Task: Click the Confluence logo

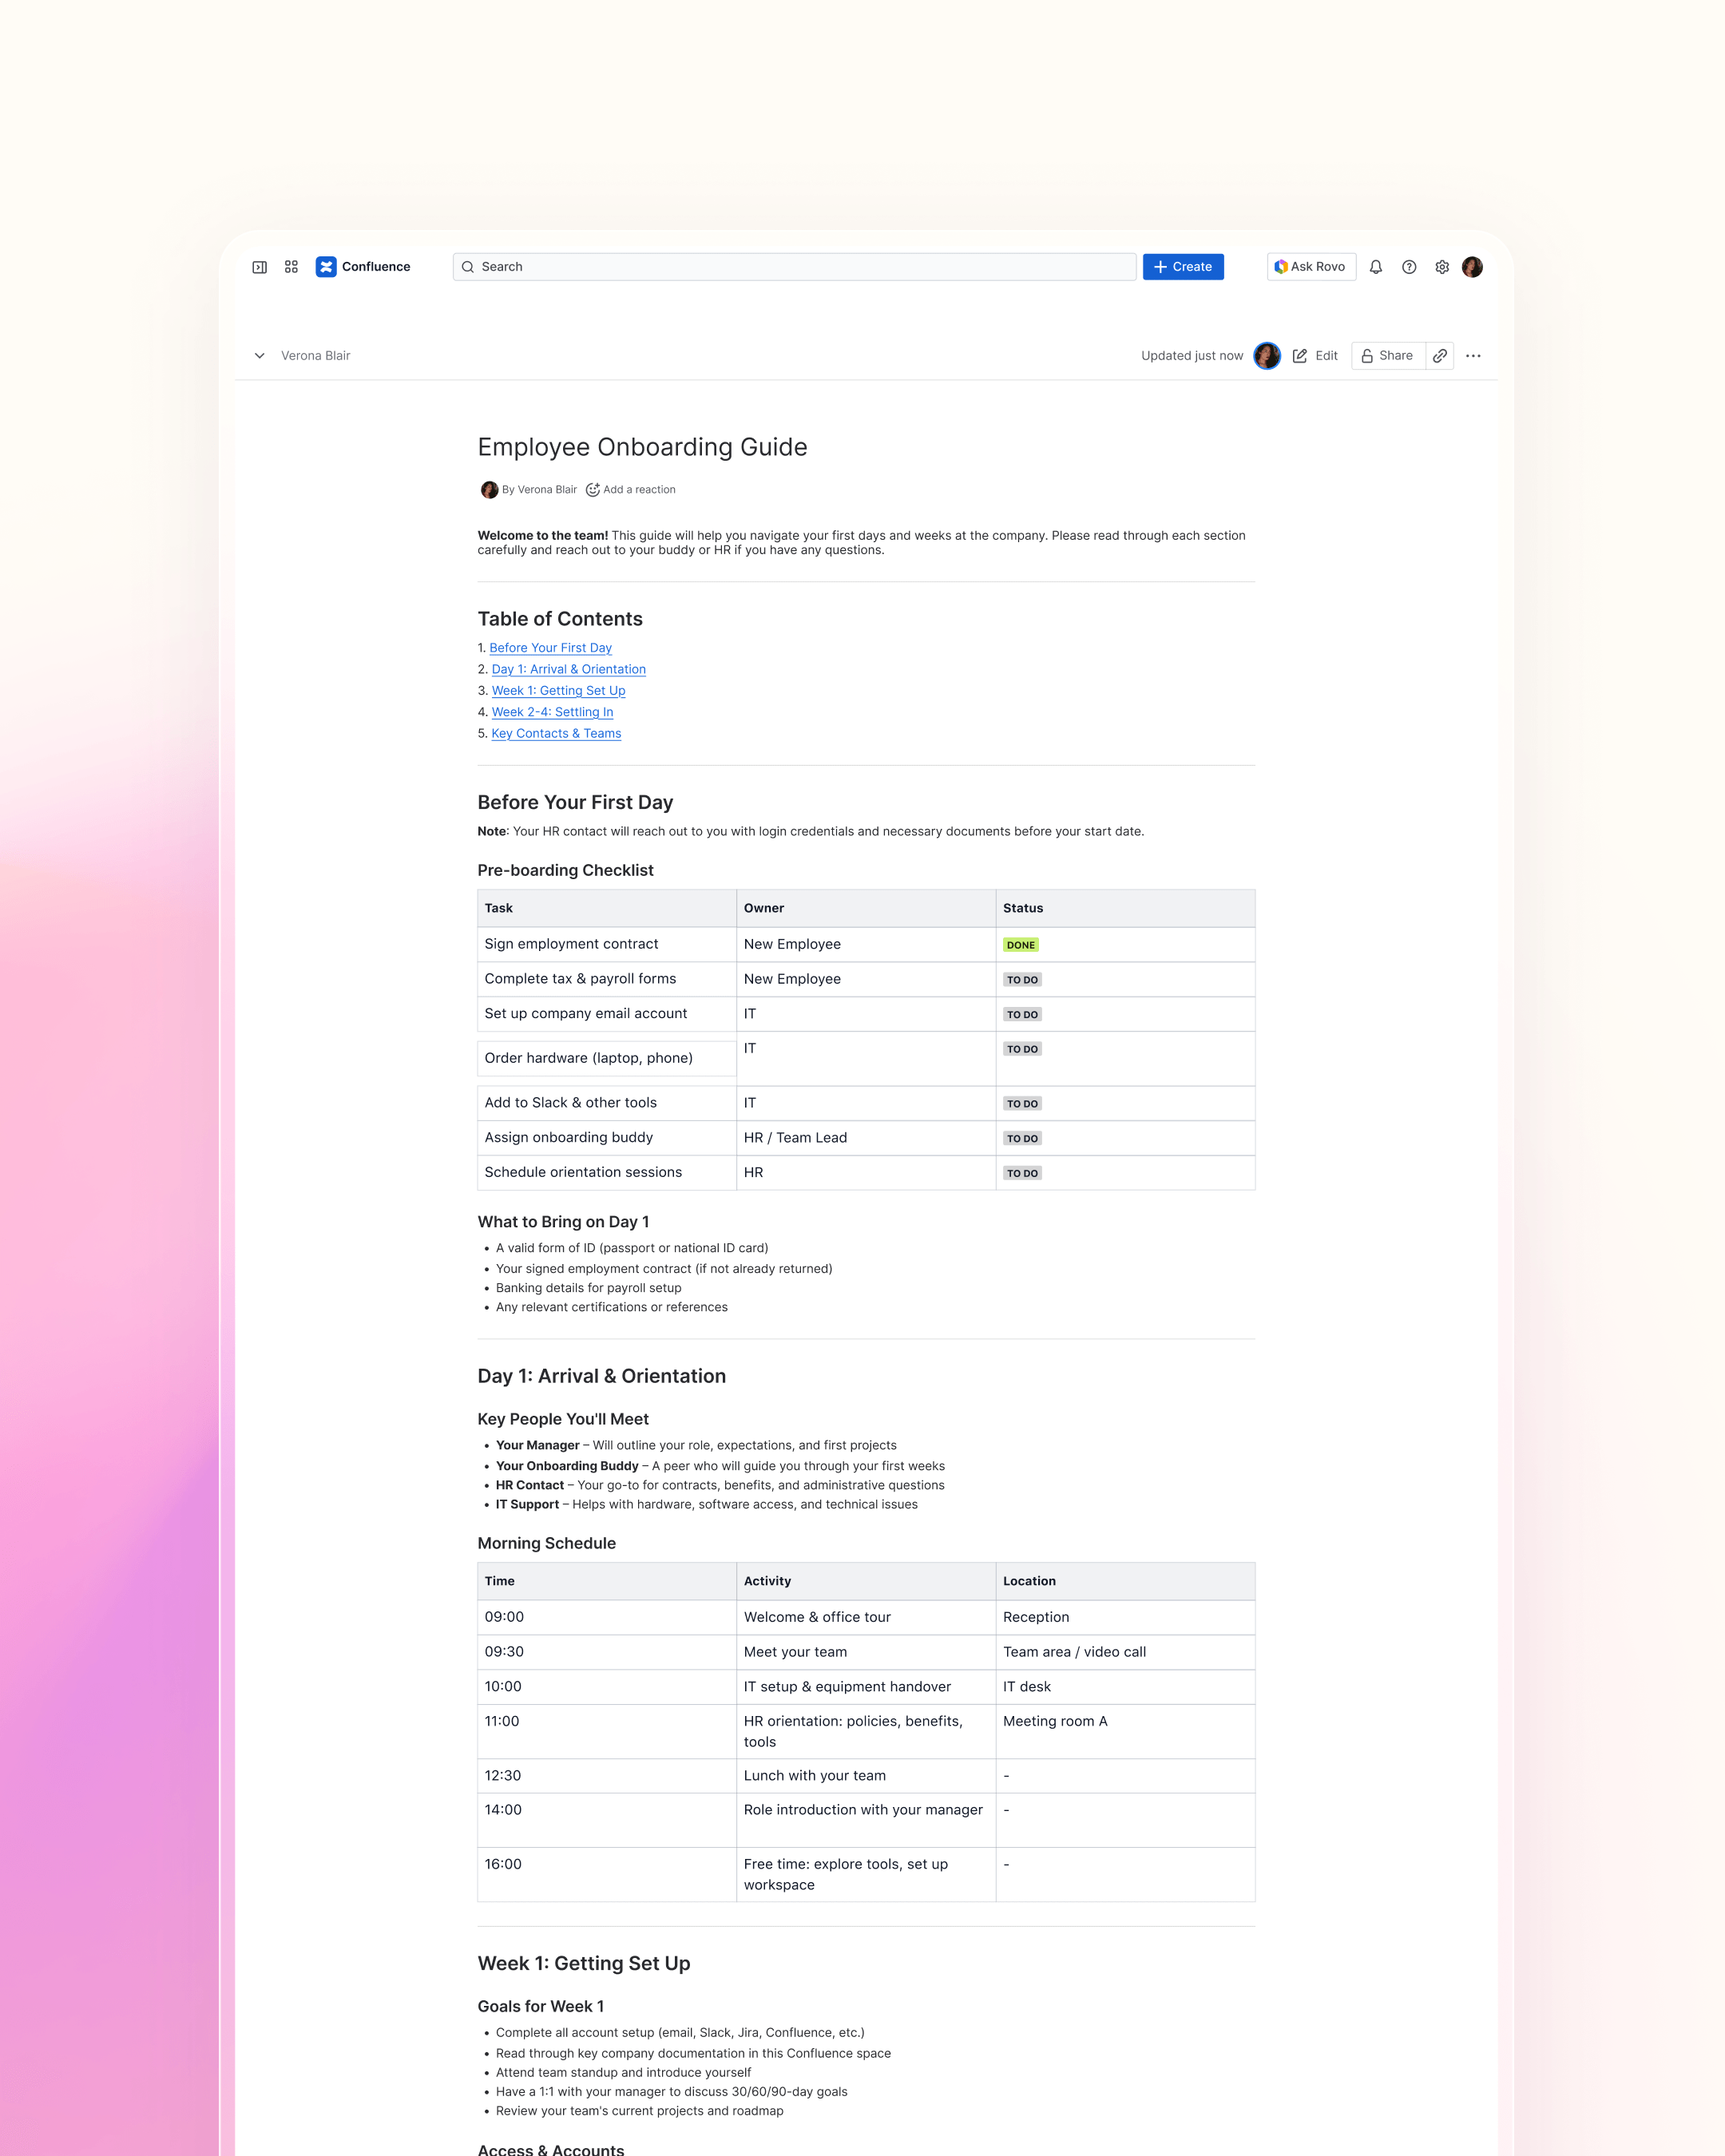Action: click(x=326, y=267)
